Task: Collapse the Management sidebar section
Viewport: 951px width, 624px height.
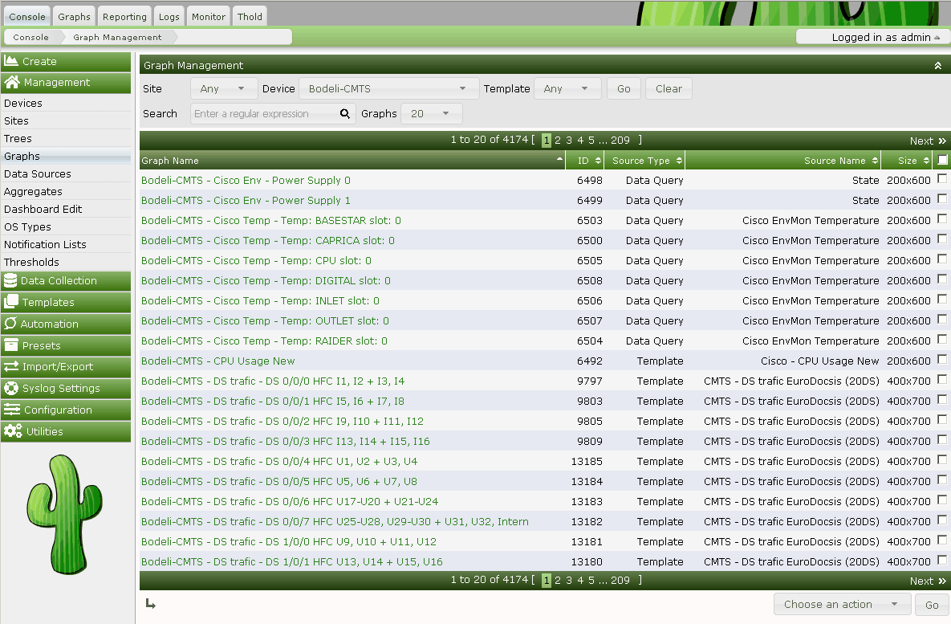Action: 66,83
